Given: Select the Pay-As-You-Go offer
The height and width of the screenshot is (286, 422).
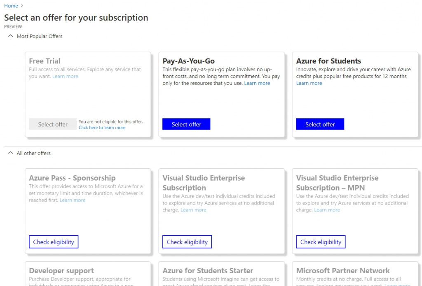Looking at the screenshot, I should click(x=186, y=124).
